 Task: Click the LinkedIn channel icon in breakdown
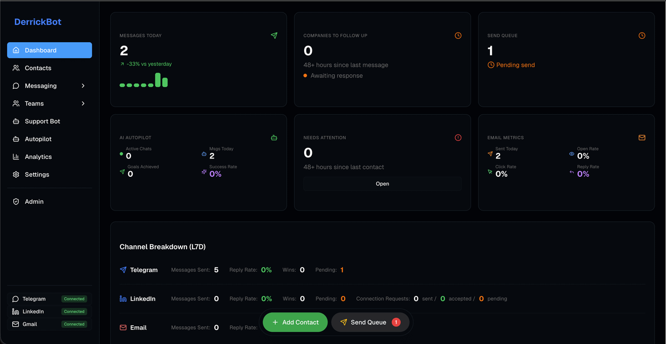tap(123, 299)
